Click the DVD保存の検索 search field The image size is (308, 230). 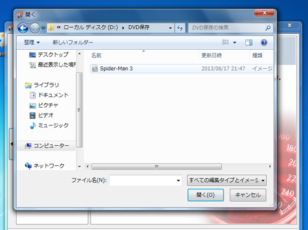click(226, 28)
